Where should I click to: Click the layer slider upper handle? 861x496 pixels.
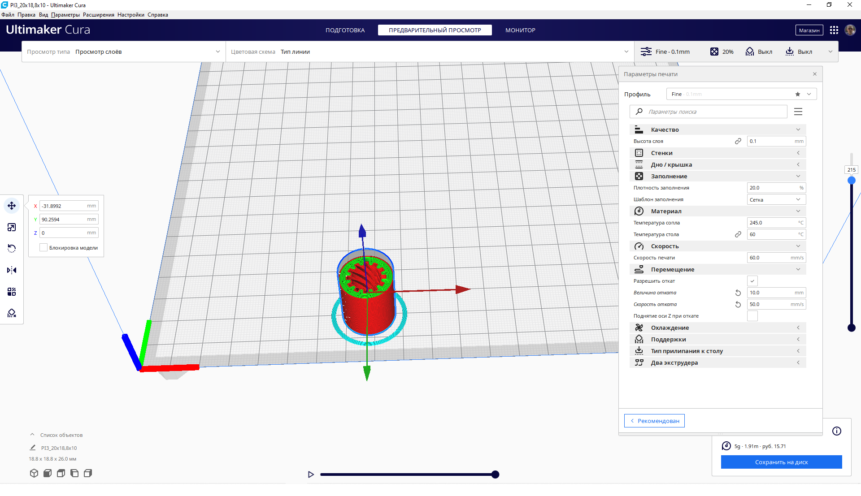852,180
